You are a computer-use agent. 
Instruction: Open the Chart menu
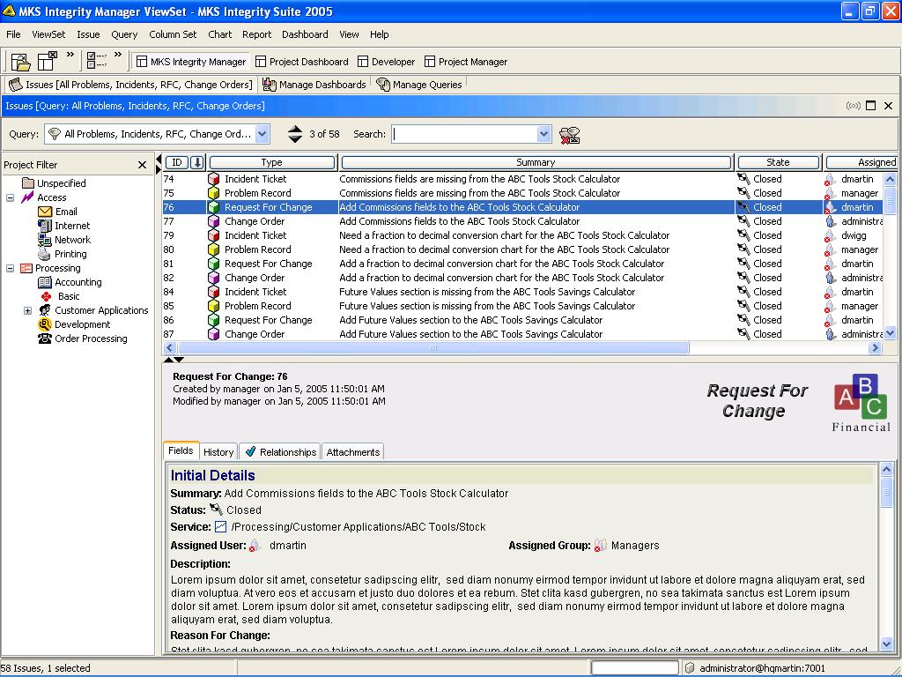[x=219, y=34]
